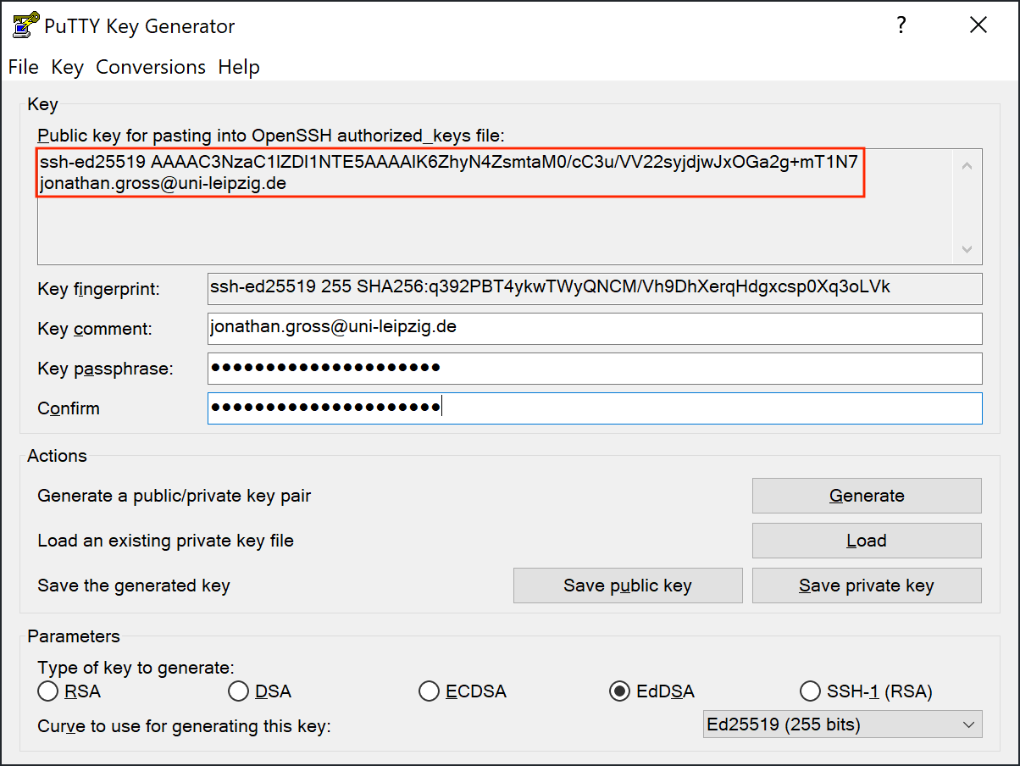Screen dimensions: 1020x766
Task: Click the 'Confirm' label
Action: (69, 408)
